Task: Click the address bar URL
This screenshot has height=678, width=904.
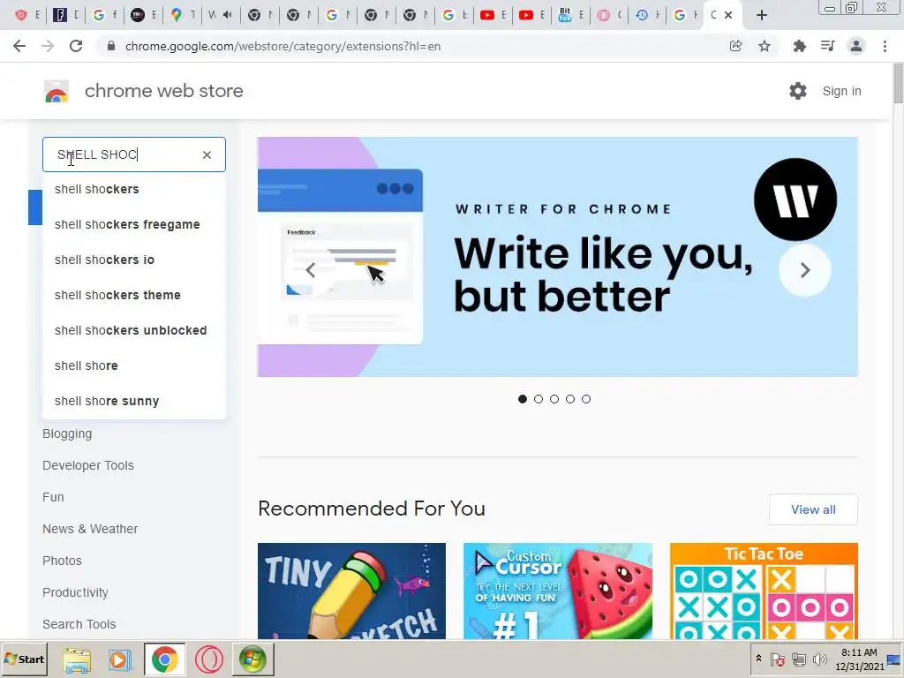Action: pyautogui.click(x=282, y=46)
